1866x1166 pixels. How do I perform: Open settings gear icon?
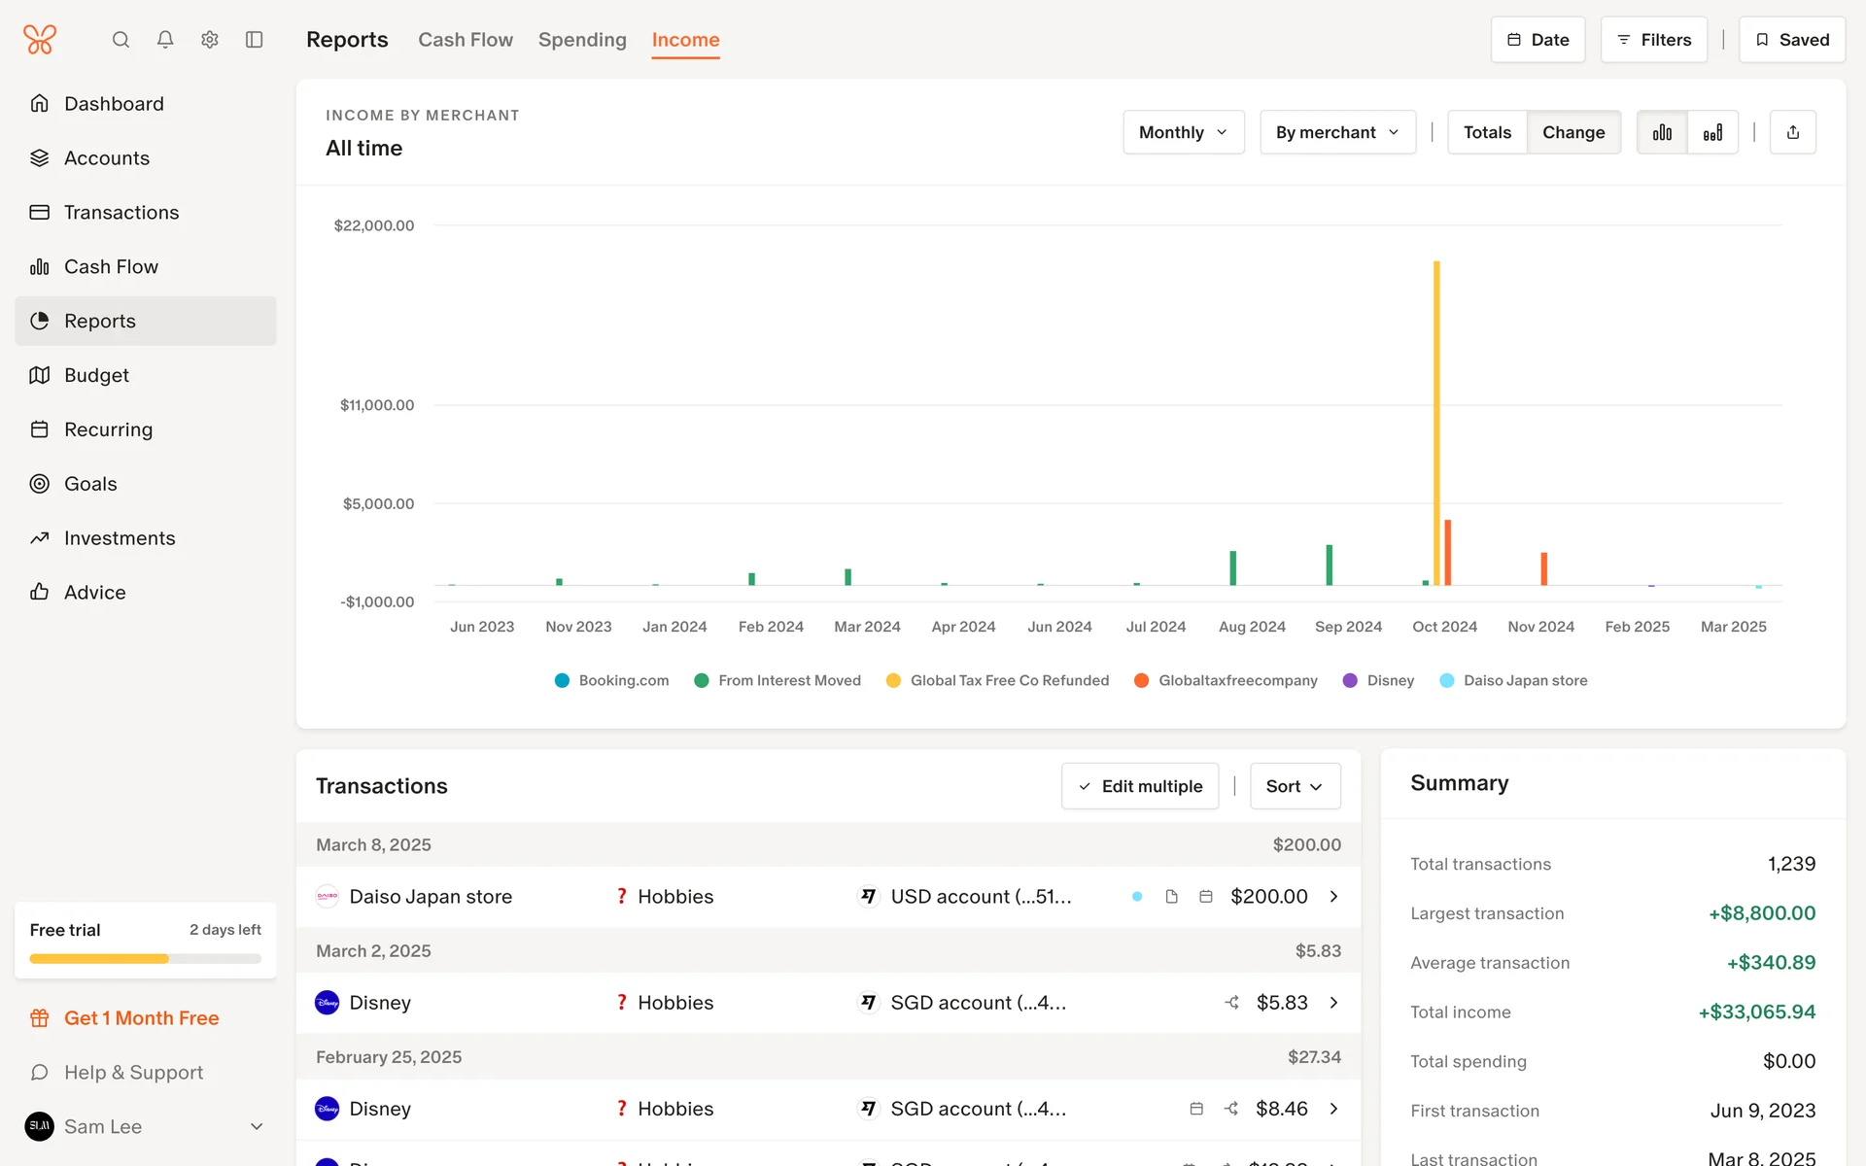210,40
